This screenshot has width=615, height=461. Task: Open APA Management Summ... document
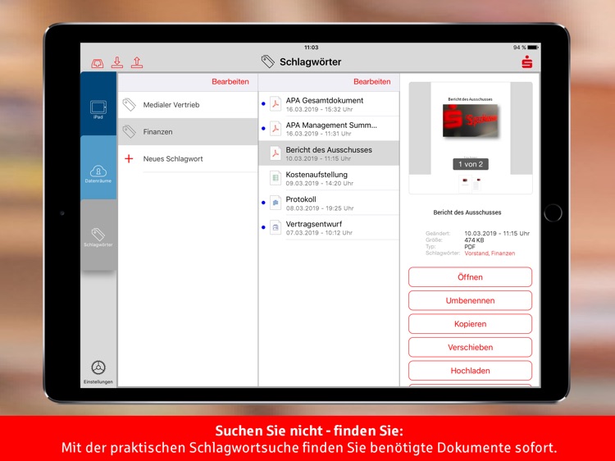(x=329, y=129)
